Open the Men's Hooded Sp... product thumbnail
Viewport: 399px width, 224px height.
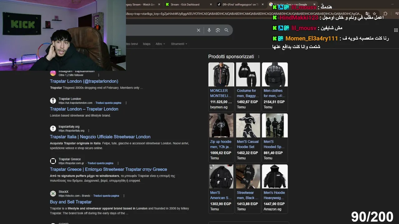coord(275,125)
